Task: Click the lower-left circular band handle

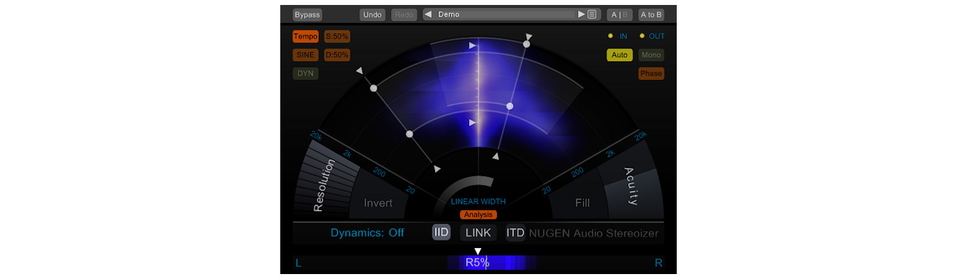Action: [x=409, y=134]
